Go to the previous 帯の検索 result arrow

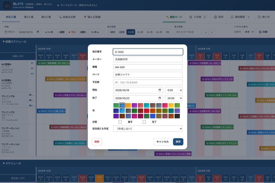pyautogui.click(x=205, y=32)
